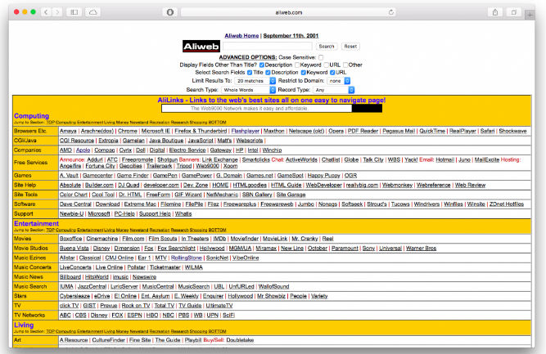Open the Record Type dropdown
546x354 pixels.
334,90
